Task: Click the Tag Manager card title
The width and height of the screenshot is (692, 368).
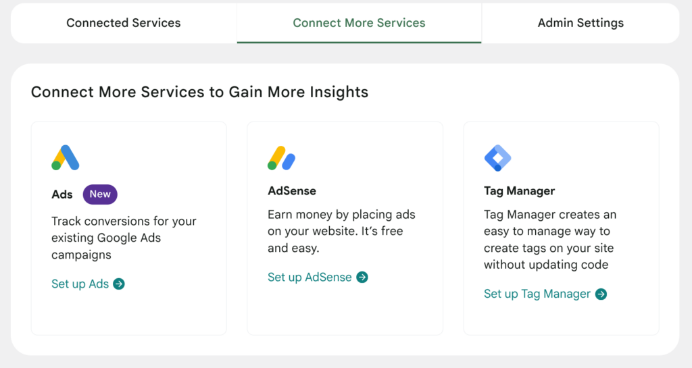Action: 520,191
